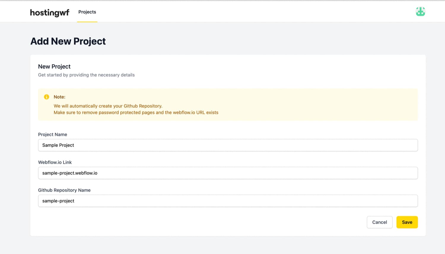445x254 pixels.
Task: Select the user account icon at top right
Action: click(x=420, y=12)
